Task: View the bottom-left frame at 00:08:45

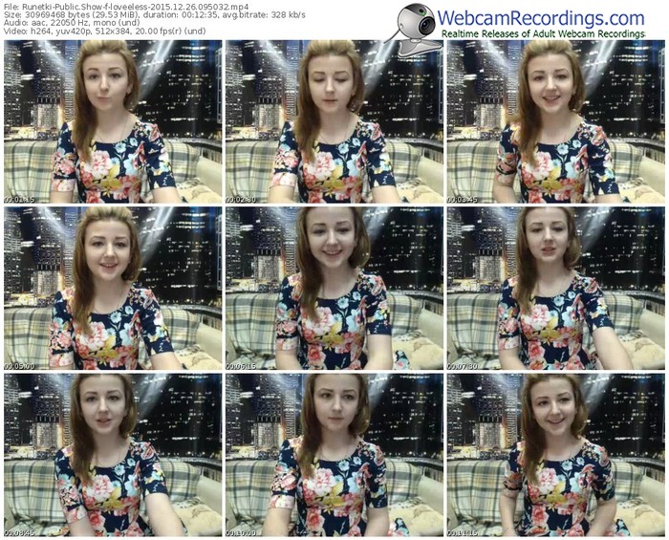Action: coord(113,454)
